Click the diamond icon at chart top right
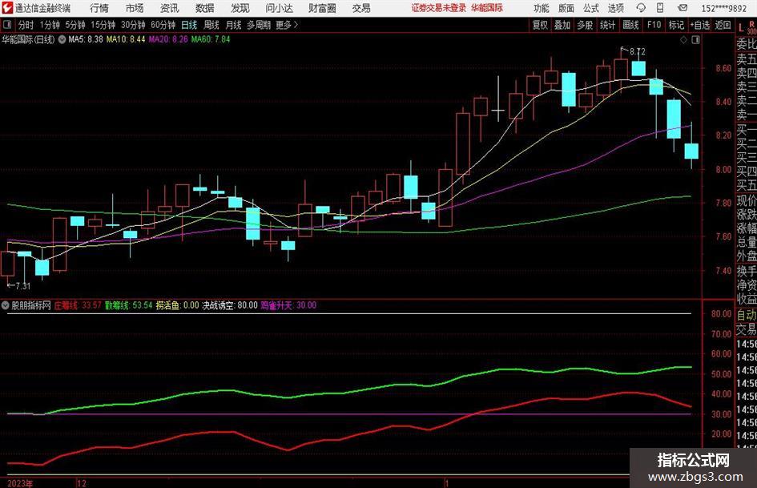This screenshot has width=757, height=488. [x=683, y=40]
